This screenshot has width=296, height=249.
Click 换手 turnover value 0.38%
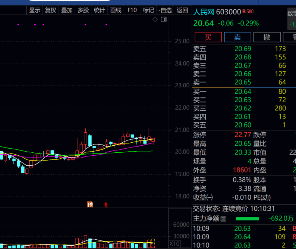tap(242, 180)
